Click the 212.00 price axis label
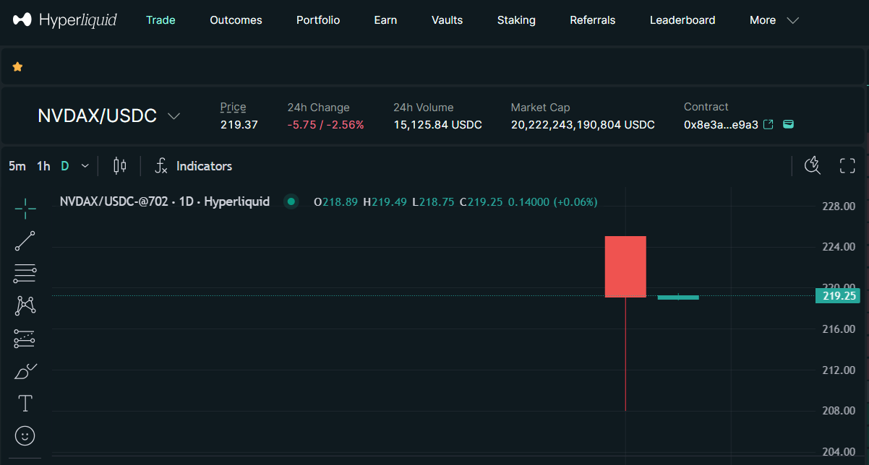This screenshot has height=465, width=869. pos(839,370)
